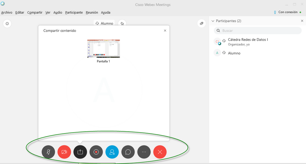Click the Buscar participant search field
The width and height of the screenshot is (306, 164).
click(x=258, y=31)
